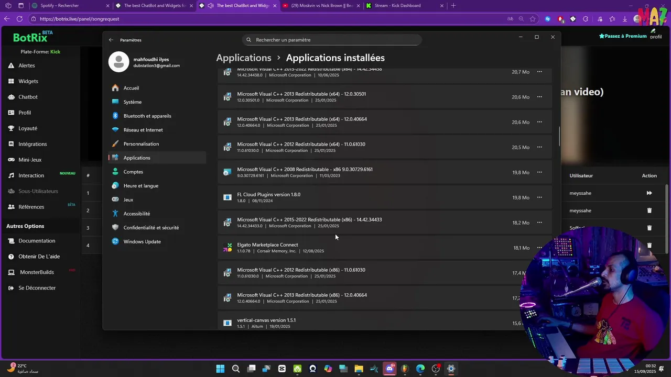This screenshot has height=377, width=671.
Task: Open Discord from taskbar
Action: pos(389,369)
